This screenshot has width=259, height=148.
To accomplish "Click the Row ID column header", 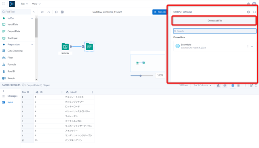I will coord(25,92).
